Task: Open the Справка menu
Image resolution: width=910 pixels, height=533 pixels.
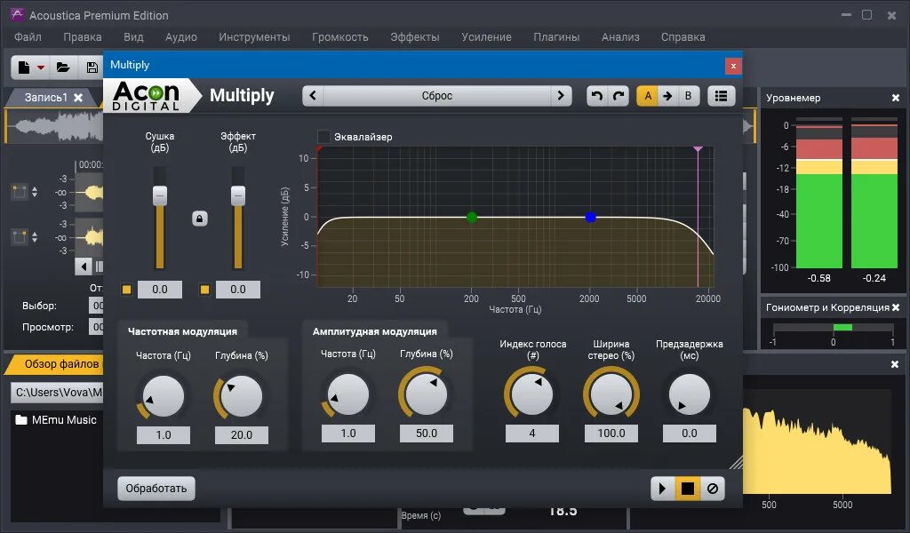Action: (683, 37)
